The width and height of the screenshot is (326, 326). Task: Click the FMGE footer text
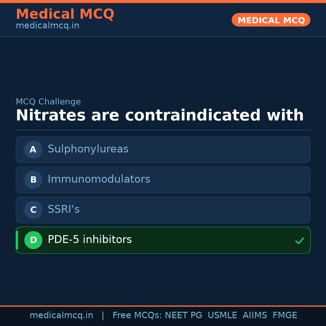(285, 315)
